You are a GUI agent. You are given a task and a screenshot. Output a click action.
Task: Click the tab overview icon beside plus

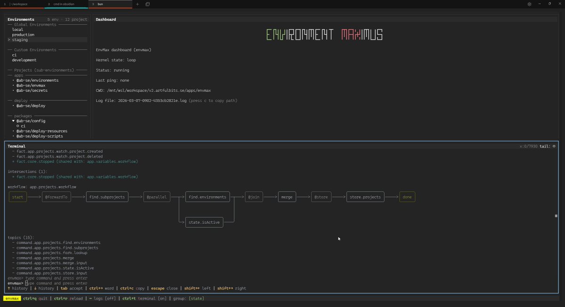(147, 4)
